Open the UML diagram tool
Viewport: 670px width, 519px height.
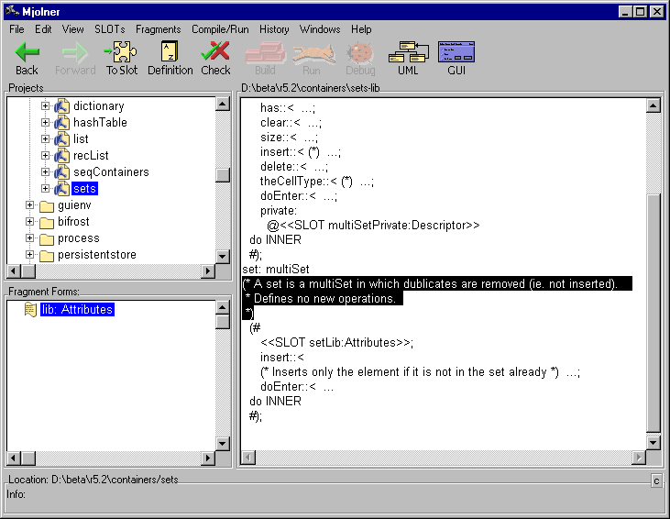[407, 53]
